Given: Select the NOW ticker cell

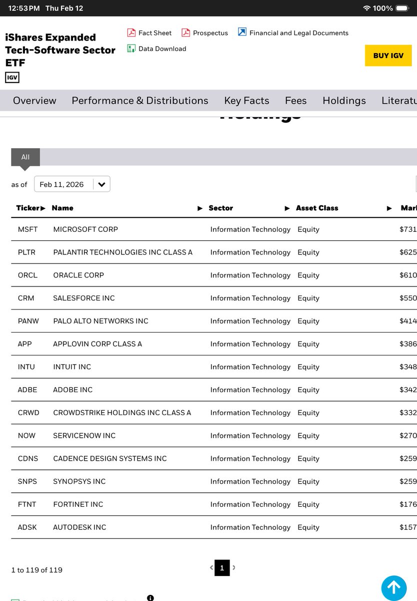Looking at the screenshot, I should 26,436.
